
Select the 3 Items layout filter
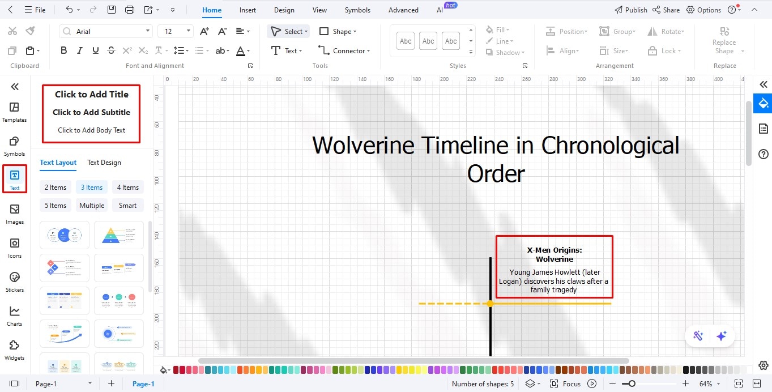92,188
